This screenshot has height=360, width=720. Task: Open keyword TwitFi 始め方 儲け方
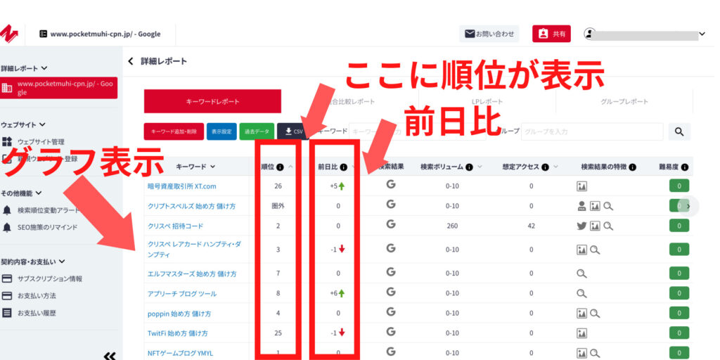point(178,333)
